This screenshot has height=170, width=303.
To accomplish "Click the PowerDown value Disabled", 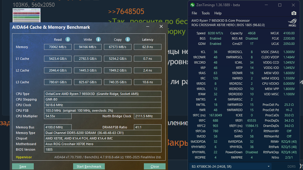I will 252,152.
